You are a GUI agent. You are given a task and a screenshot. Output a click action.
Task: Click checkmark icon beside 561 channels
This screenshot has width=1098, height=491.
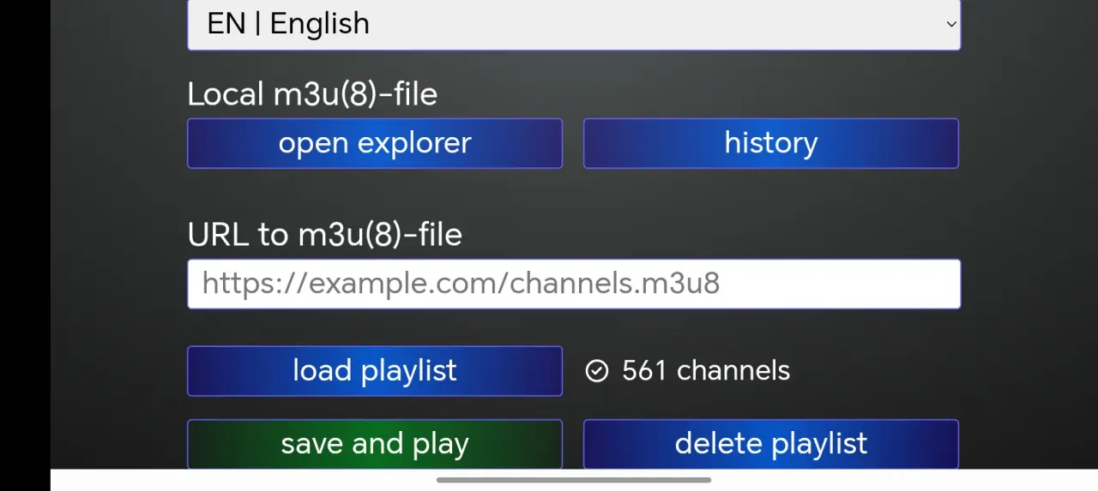pos(597,370)
